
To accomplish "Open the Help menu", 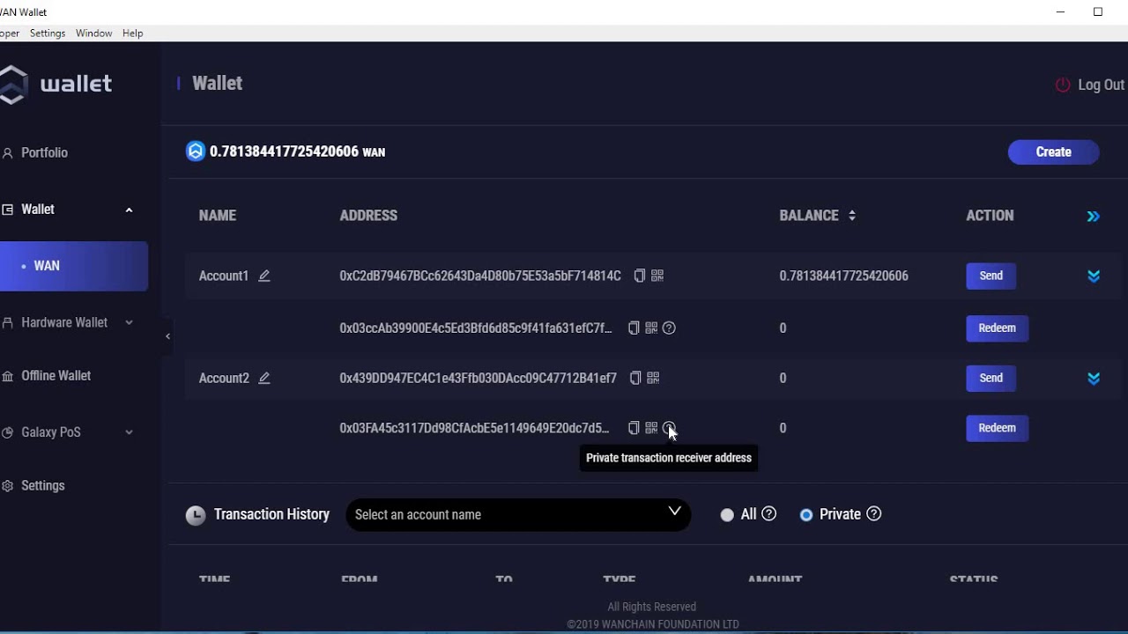I will pos(133,33).
